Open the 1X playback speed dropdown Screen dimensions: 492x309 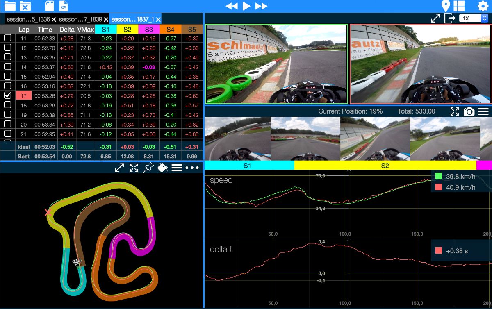click(474, 18)
